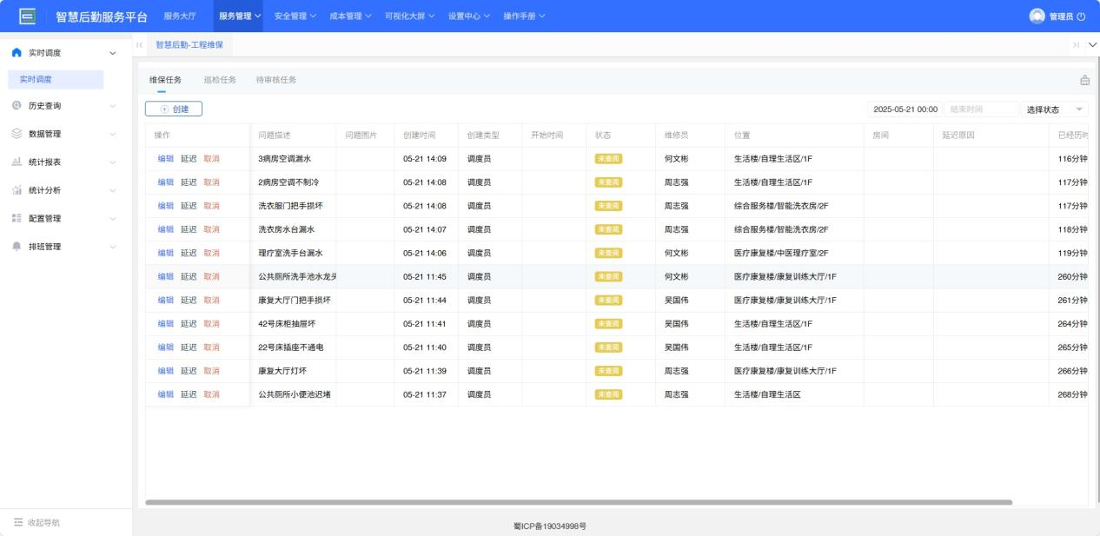Click the print icon above the table
The image size is (1100, 536).
(x=1084, y=80)
